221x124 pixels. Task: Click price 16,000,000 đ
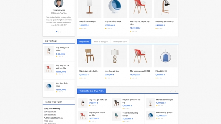coord(135,75)
